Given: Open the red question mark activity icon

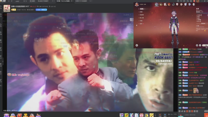Looking at the screenshot, I should pos(19,115).
